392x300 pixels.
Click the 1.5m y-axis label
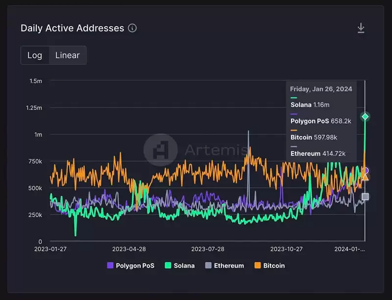36,81
